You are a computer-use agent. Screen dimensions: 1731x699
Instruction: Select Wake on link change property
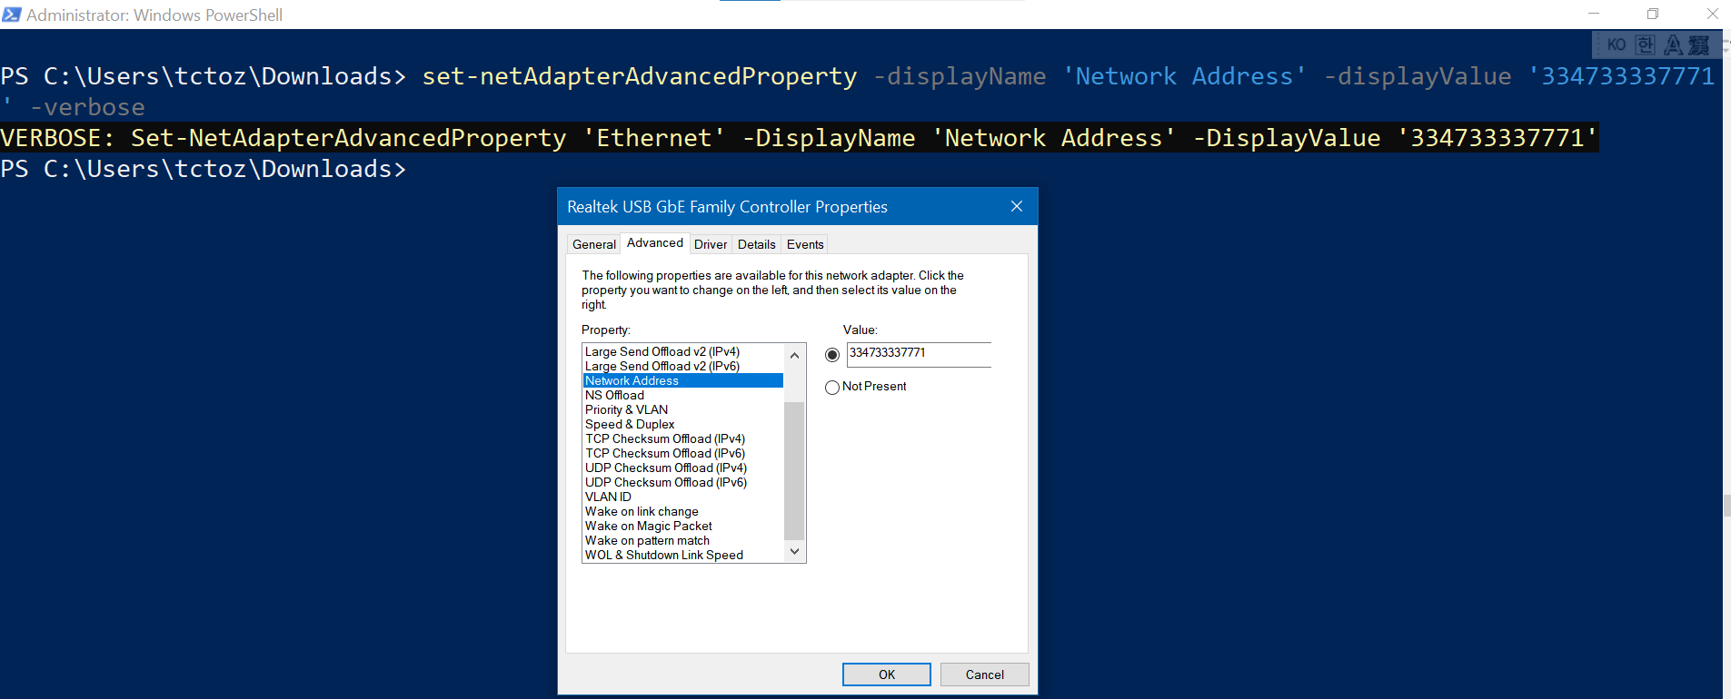tap(683, 511)
